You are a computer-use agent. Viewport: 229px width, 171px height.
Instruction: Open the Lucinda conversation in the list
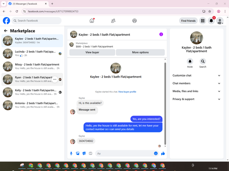tap(32, 54)
